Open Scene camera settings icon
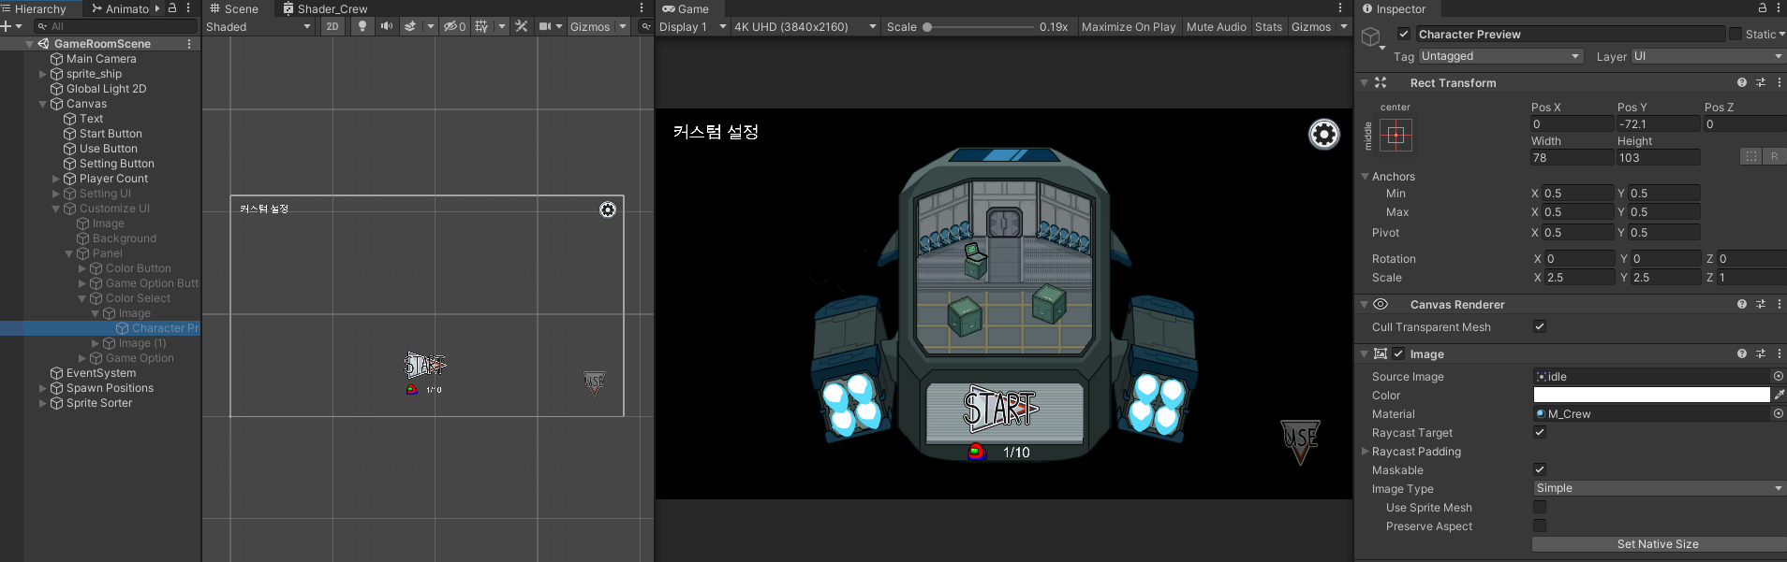This screenshot has height=562, width=1787. 545,26
